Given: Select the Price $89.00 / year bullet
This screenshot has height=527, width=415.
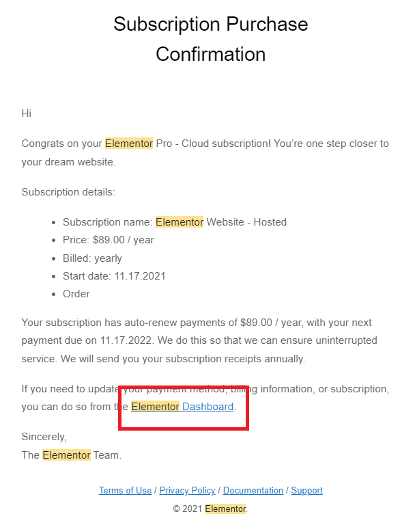Looking at the screenshot, I should 108,240.
